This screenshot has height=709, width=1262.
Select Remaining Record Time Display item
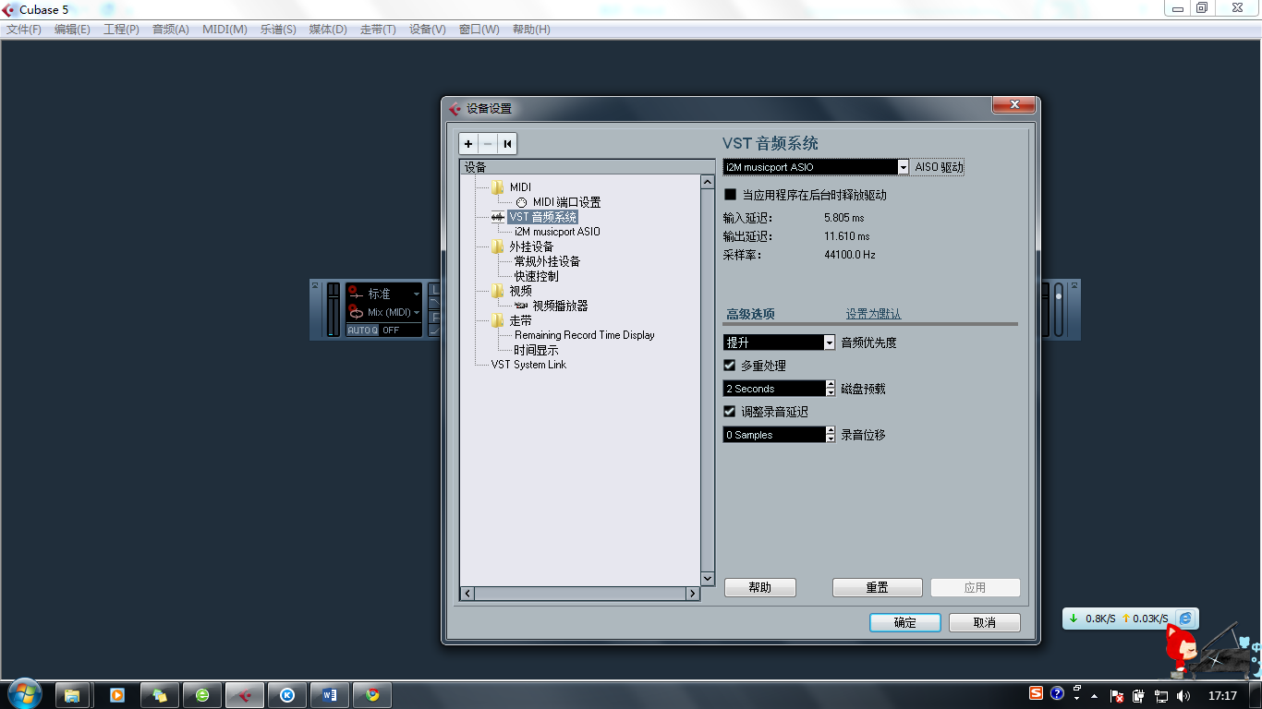click(585, 335)
